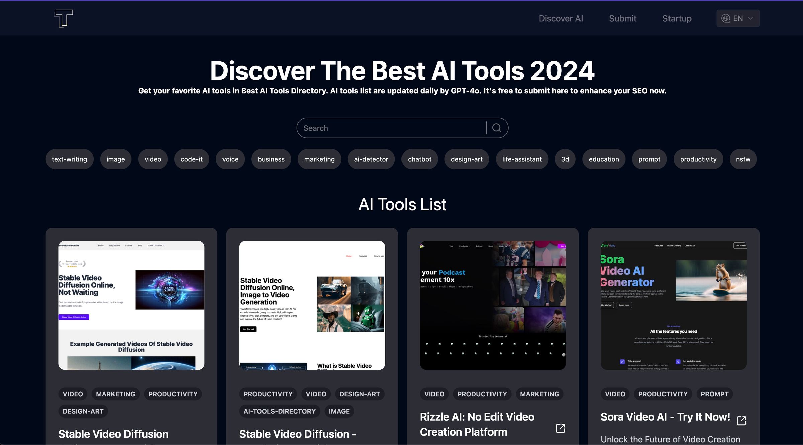Click the globe icon next to EN
The image size is (803, 445).
[x=725, y=18]
